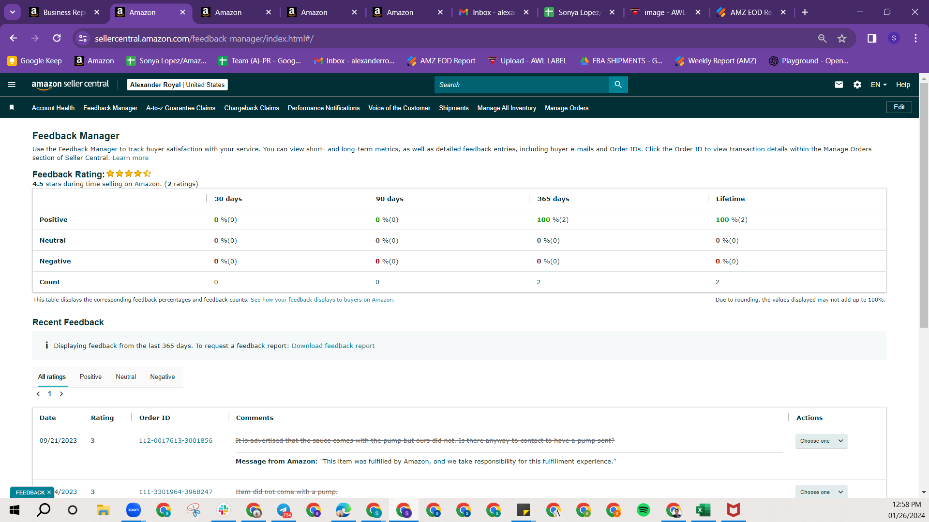Click the bookmark flag icon in navigation bar
Image resolution: width=929 pixels, height=522 pixels.
(12, 107)
